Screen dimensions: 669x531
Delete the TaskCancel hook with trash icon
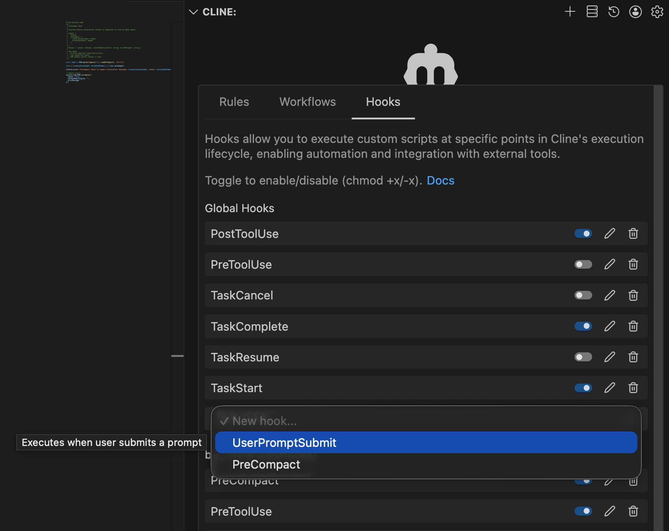pyautogui.click(x=633, y=295)
